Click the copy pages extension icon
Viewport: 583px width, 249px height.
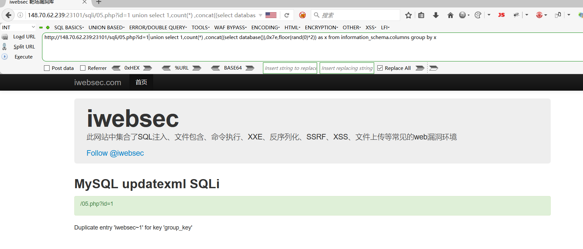558,15
